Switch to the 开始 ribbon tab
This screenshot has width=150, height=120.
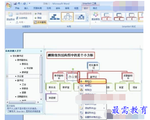(17, 8)
